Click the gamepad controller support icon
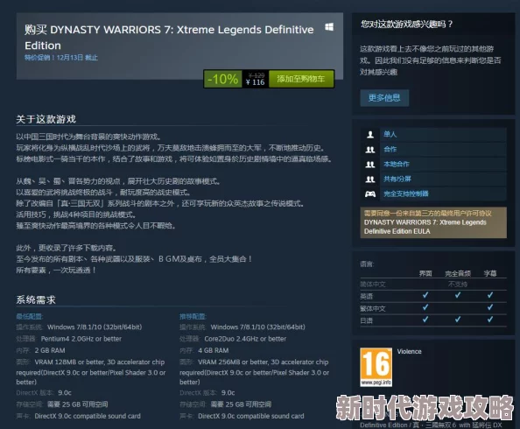 point(370,193)
